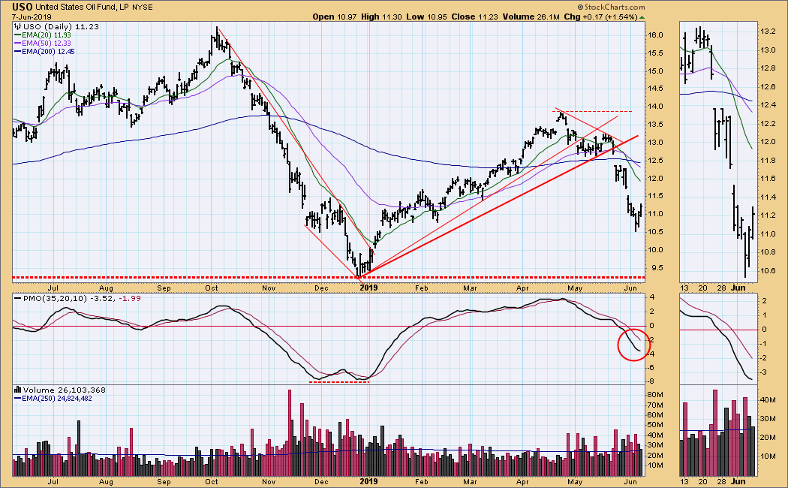
Task: Click the Low 10.95 value
Action: [x=426, y=17]
